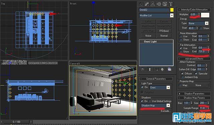214x125 pixels.
Task: Uncheck the Specular checkbox
Action: (196, 74)
